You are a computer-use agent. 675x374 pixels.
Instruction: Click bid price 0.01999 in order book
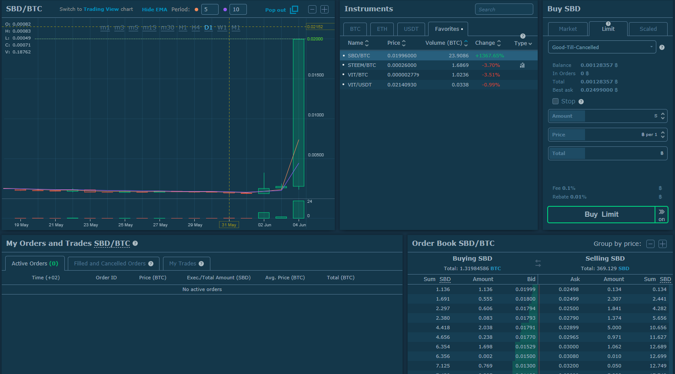click(525, 289)
